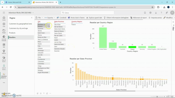Click Abbonarsi al report
The width and height of the screenshot is (175, 98).
point(139,18)
